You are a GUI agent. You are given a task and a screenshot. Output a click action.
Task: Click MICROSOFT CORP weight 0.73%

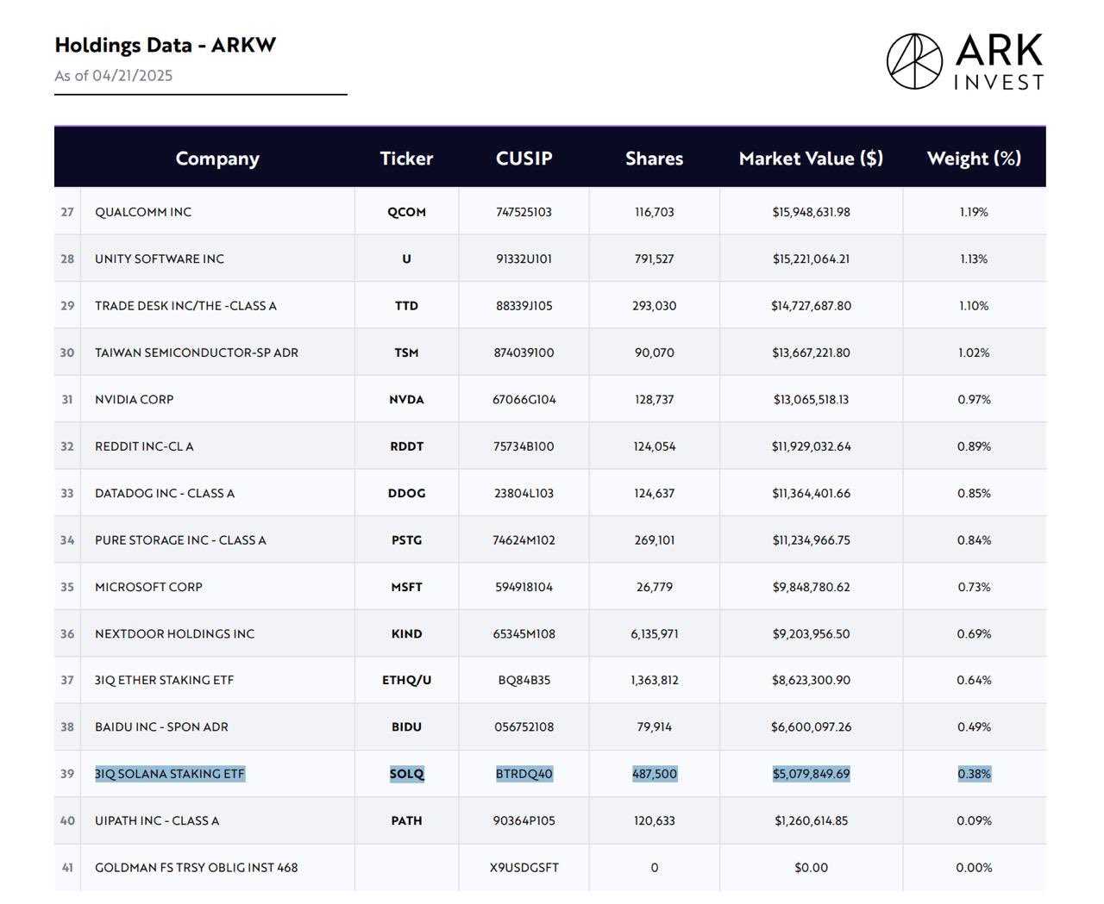click(974, 587)
